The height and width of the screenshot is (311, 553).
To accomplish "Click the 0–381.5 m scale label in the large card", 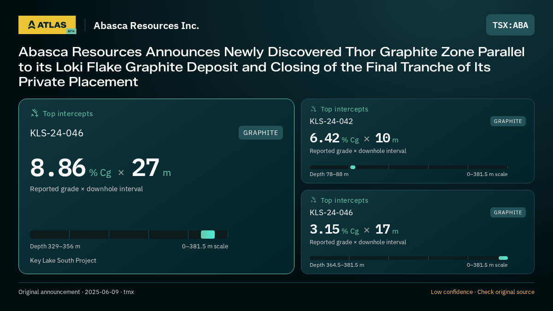I will 205,246.
